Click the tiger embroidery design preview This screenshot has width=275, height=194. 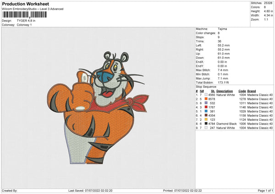[x=98, y=108]
